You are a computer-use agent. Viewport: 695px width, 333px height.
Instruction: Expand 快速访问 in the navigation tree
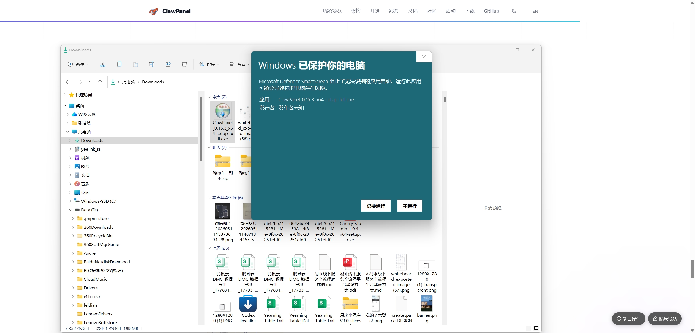pos(65,95)
